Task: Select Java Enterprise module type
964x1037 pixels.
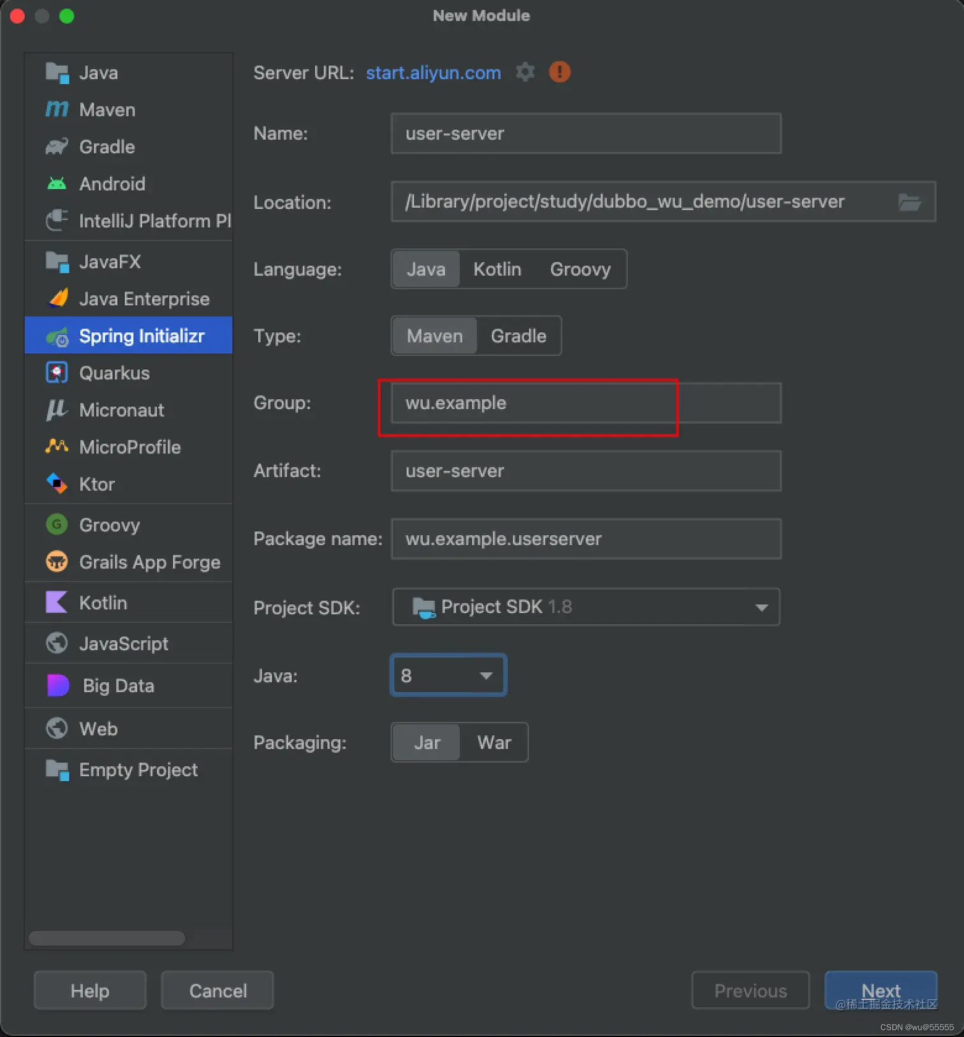Action: (128, 298)
